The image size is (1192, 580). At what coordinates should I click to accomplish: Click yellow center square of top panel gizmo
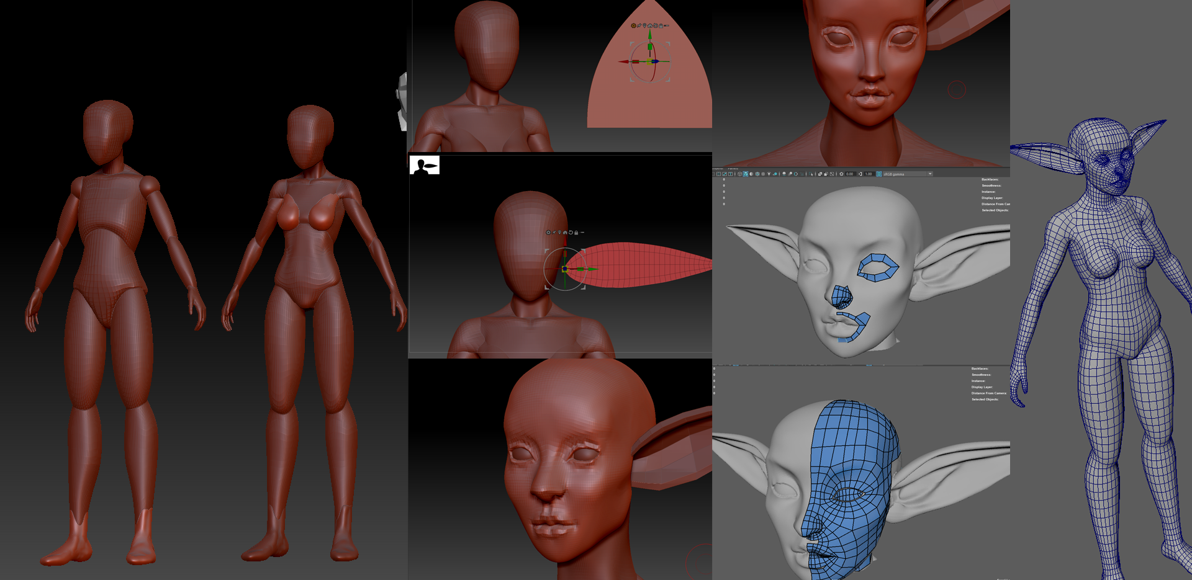point(649,61)
